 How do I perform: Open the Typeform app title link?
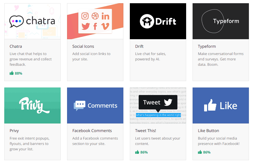point(207,46)
